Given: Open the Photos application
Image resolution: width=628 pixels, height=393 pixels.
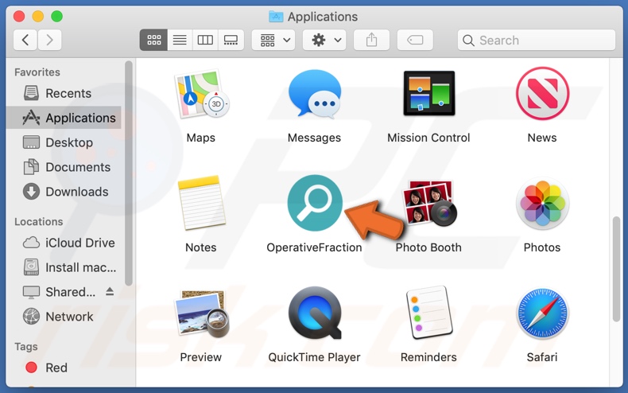Looking at the screenshot, I should point(542,204).
